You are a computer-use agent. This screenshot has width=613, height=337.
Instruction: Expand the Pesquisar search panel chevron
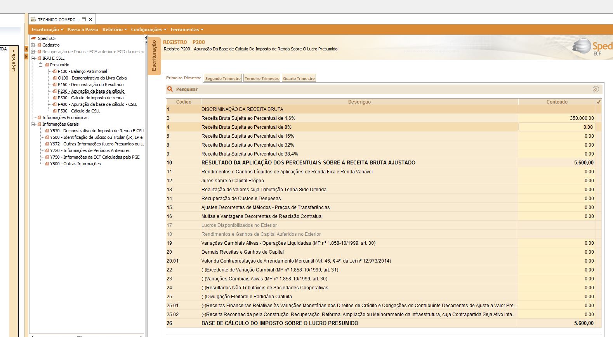click(x=596, y=89)
